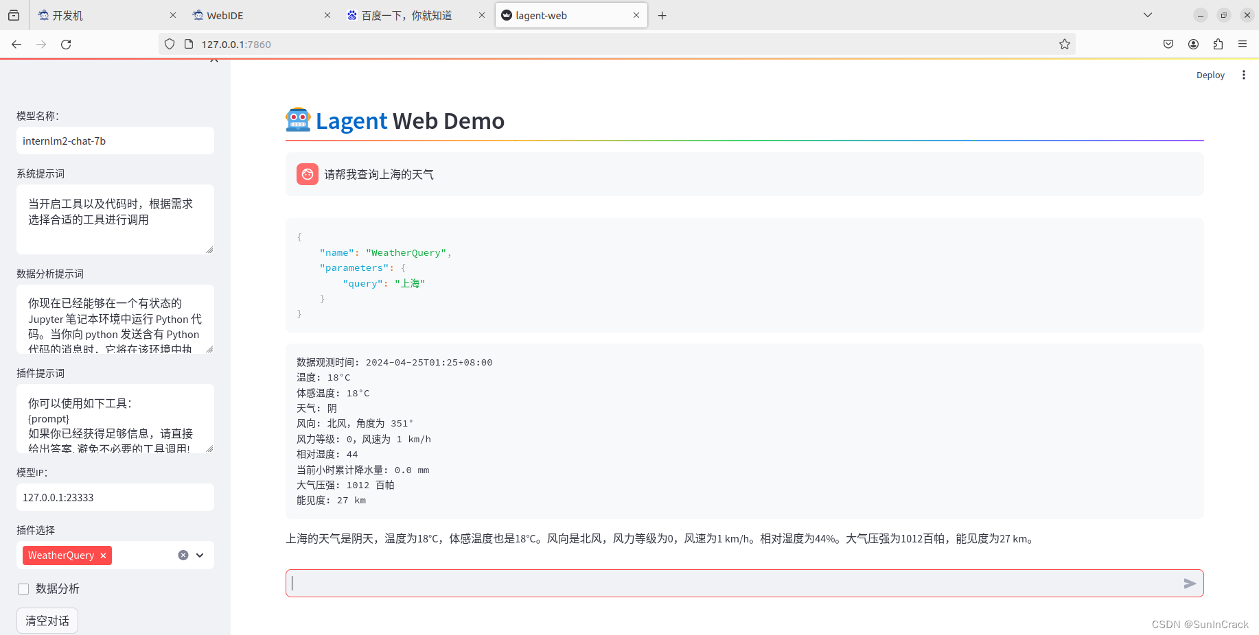Switch to the WebIDE tab
Viewport: 1259px width, 635px height.
tap(261, 15)
